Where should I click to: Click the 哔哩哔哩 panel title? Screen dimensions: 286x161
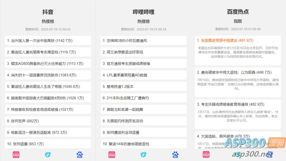[x=143, y=12]
